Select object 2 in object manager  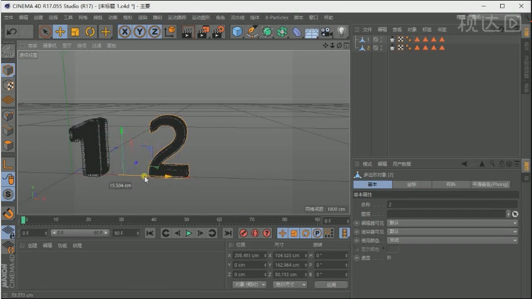coord(368,48)
